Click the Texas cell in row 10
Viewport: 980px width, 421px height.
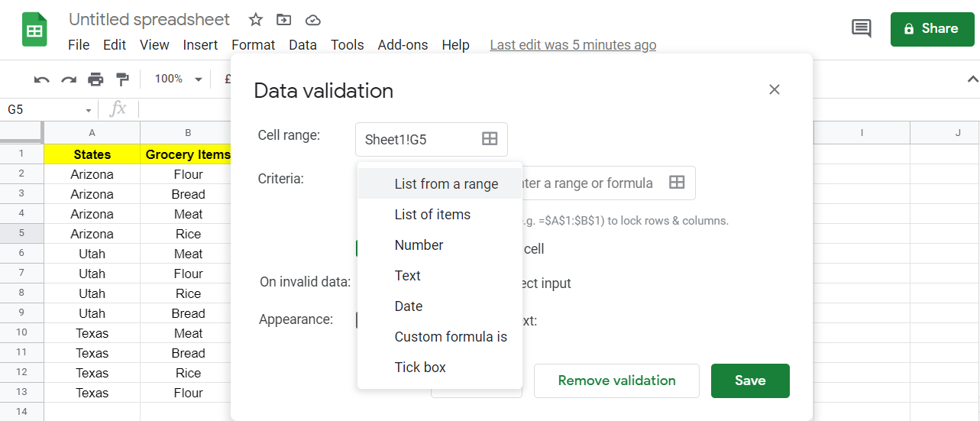pos(92,333)
